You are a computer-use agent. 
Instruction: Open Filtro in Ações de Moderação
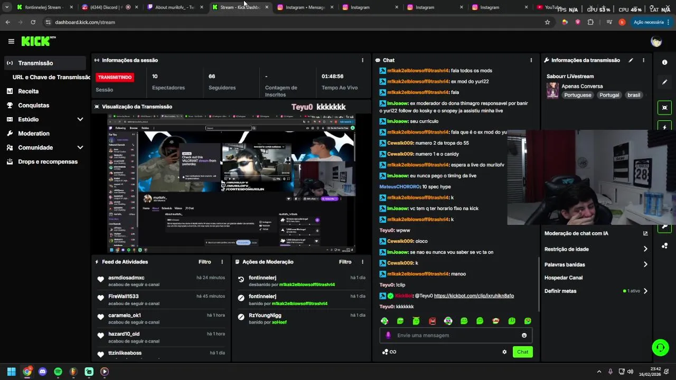345,262
